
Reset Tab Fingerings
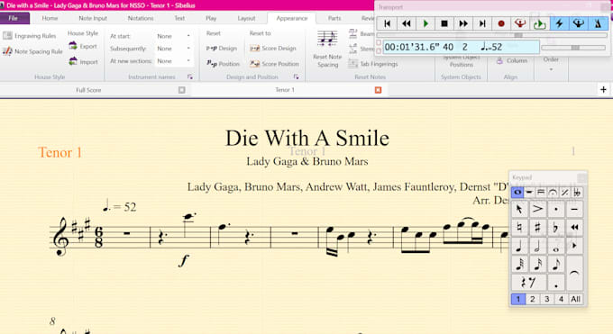point(373,64)
